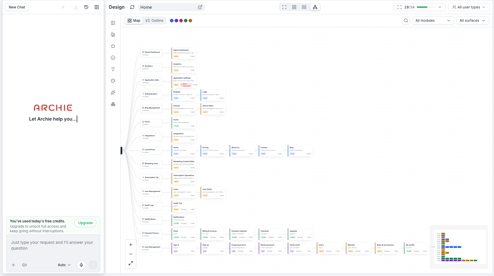Click the add attachment plus icon
Viewport: 494px width, 276px height.
pos(13,265)
